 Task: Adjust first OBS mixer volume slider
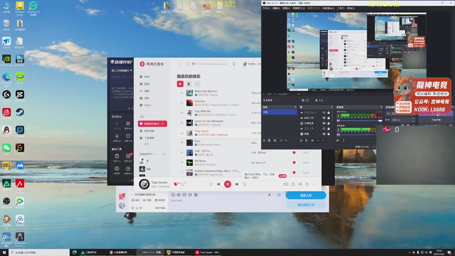click(362, 121)
